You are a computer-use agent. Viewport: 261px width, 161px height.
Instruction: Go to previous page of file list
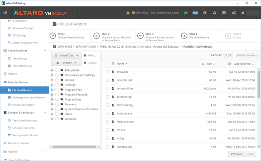226,55
